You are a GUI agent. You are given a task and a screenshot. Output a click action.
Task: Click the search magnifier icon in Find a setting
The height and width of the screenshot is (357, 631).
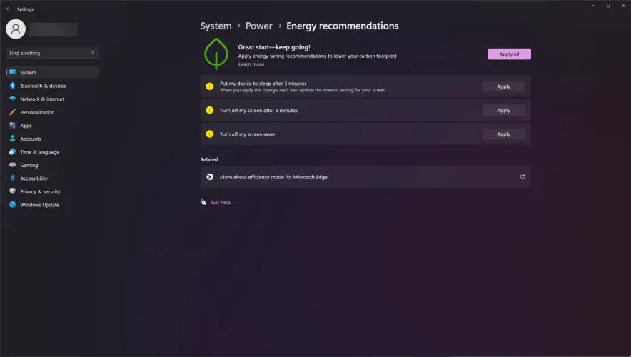[x=92, y=53]
